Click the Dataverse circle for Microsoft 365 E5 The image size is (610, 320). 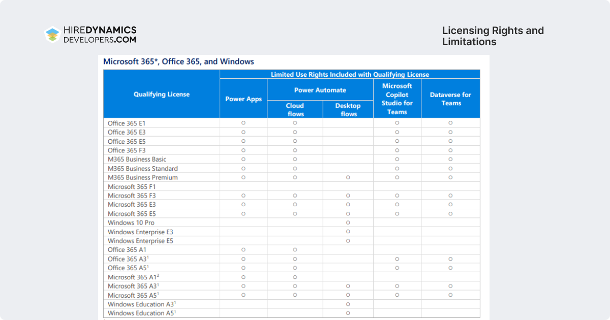pyautogui.click(x=450, y=214)
